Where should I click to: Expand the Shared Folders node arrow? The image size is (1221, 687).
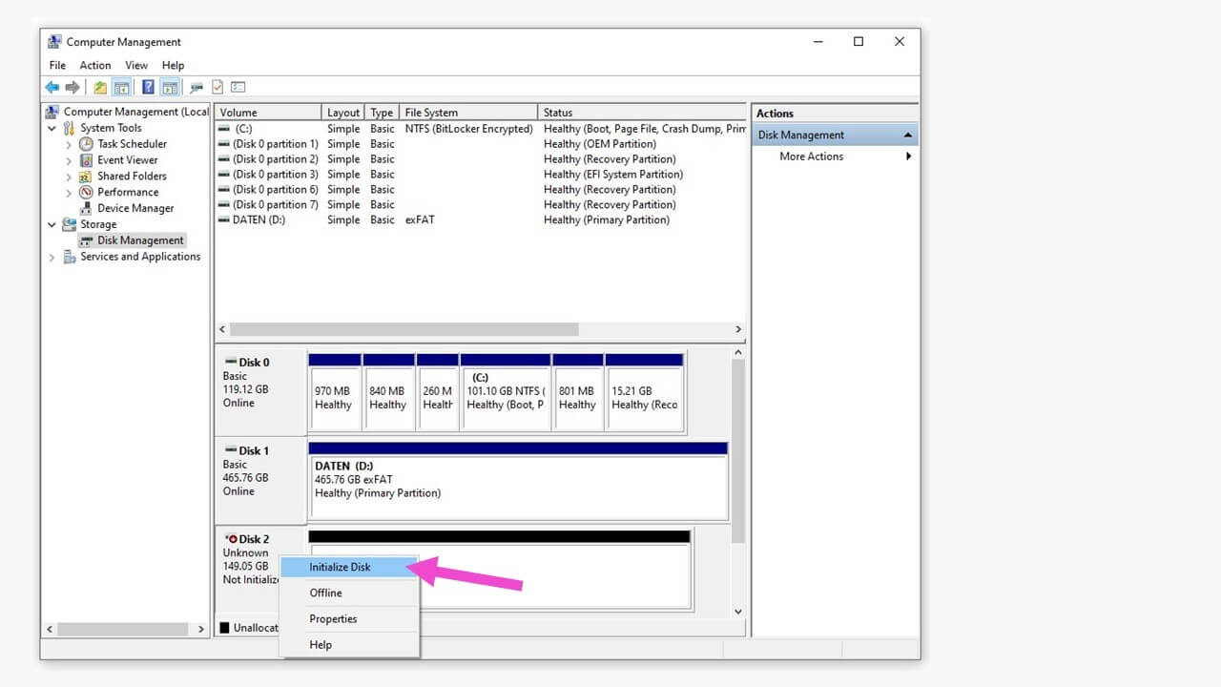pyautogui.click(x=69, y=177)
